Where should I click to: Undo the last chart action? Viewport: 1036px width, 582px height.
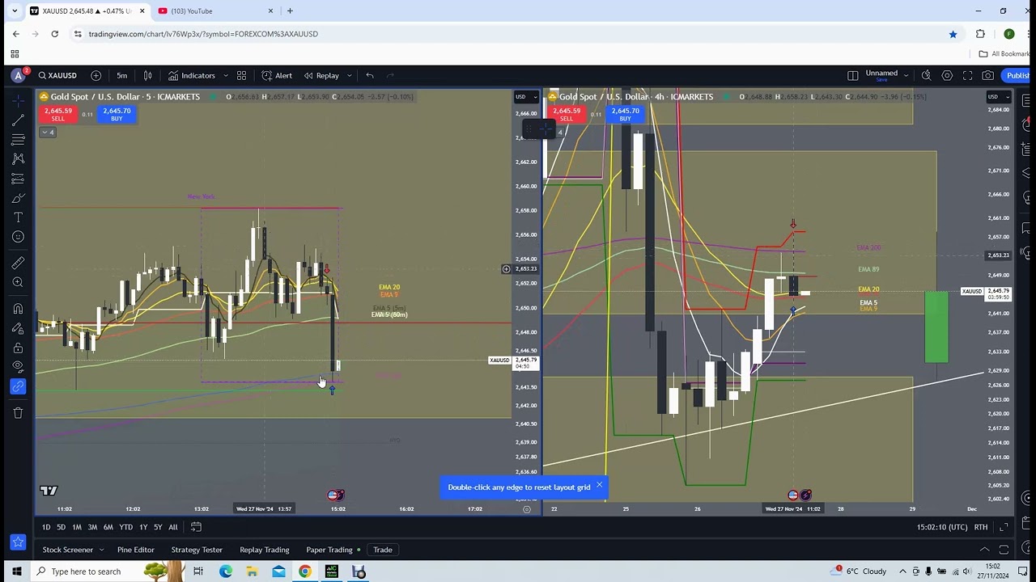coord(370,75)
